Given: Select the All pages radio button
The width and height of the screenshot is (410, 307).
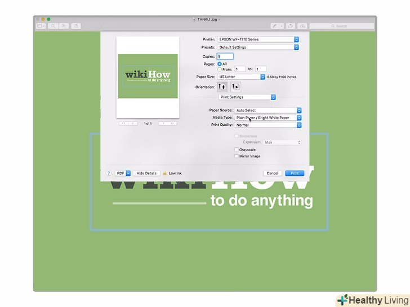Looking at the screenshot, I should tap(220, 64).
